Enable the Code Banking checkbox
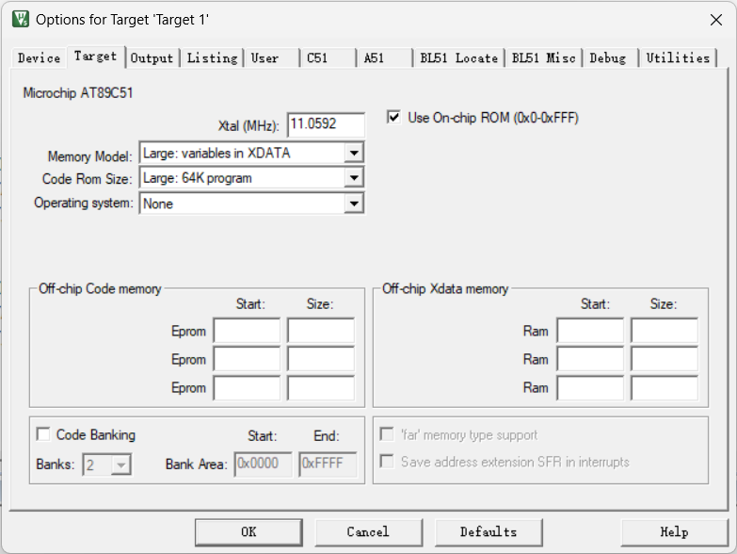Image resolution: width=737 pixels, height=554 pixels. 43,434
